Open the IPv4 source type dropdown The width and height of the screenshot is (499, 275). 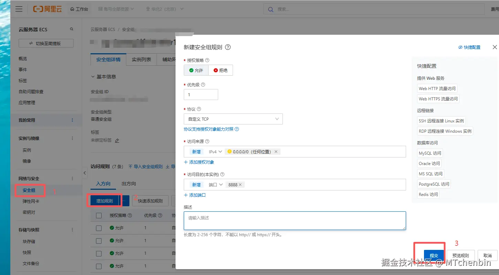(215, 152)
